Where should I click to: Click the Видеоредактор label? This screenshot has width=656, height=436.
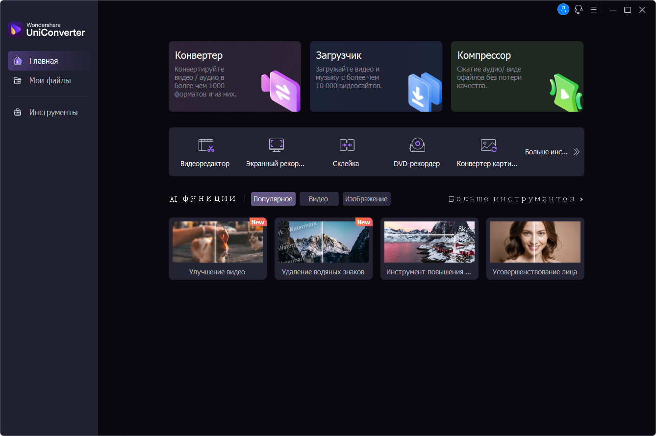click(x=205, y=164)
